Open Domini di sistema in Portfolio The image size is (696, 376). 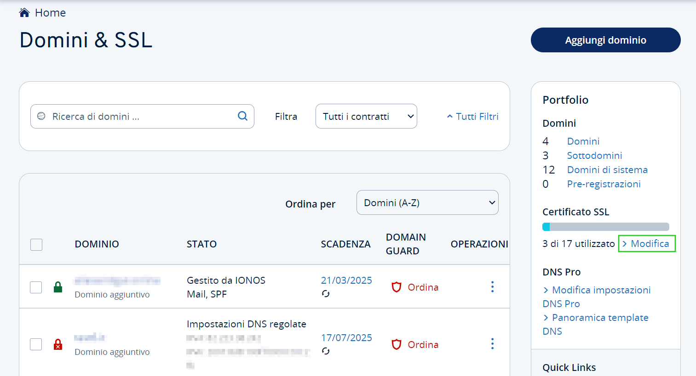pyautogui.click(x=607, y=170)
